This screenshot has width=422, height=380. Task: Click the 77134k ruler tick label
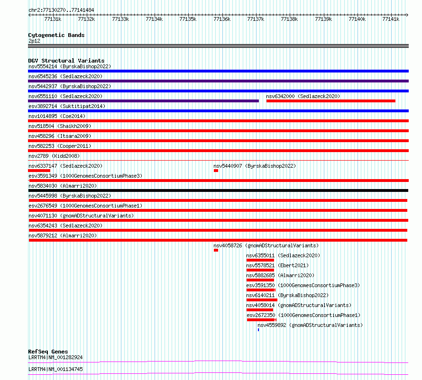[154, 19]
